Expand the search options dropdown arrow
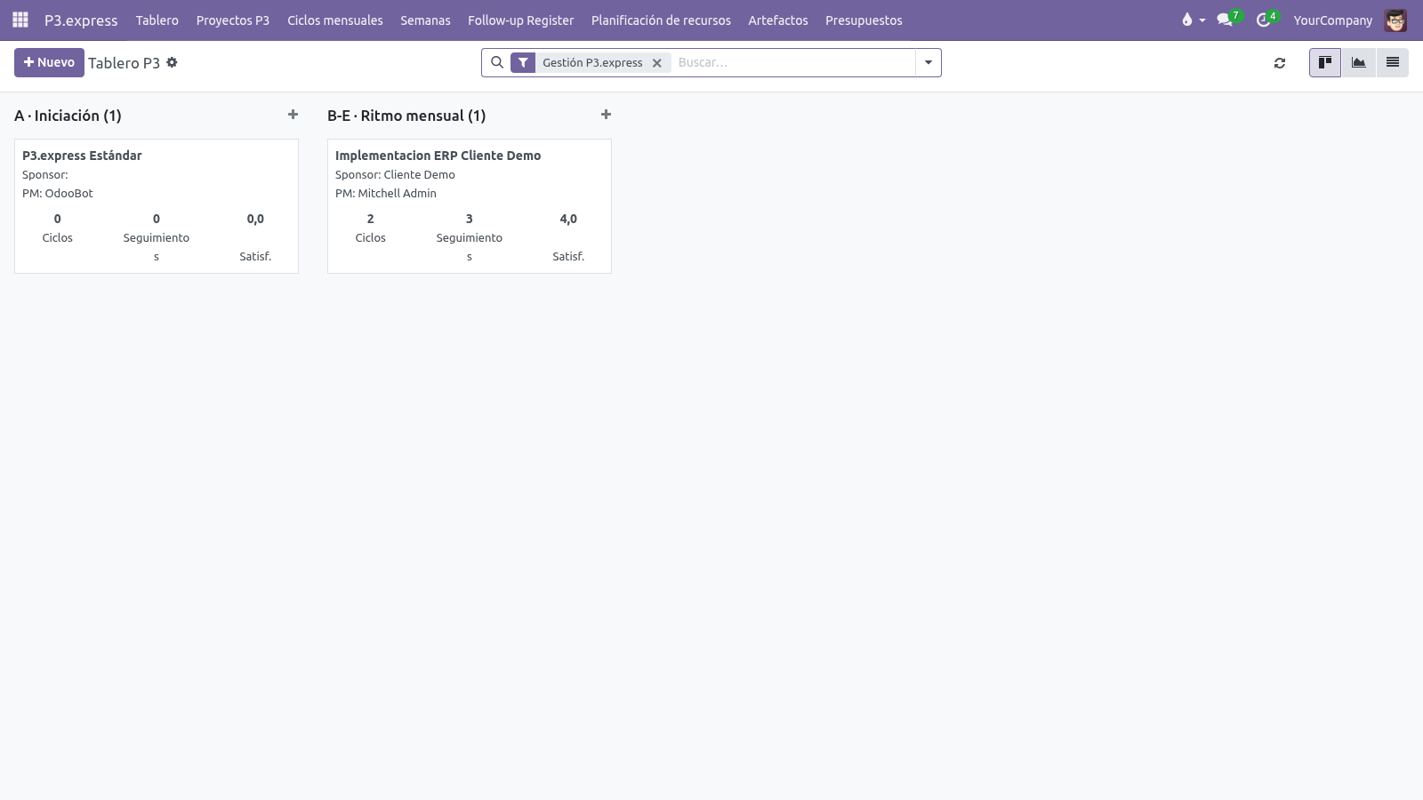The width and height of the screenshot is (1423, 800). [x=929, y=62]
